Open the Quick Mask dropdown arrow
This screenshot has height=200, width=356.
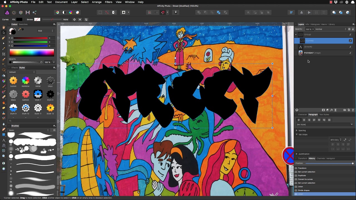pos(128,12)
